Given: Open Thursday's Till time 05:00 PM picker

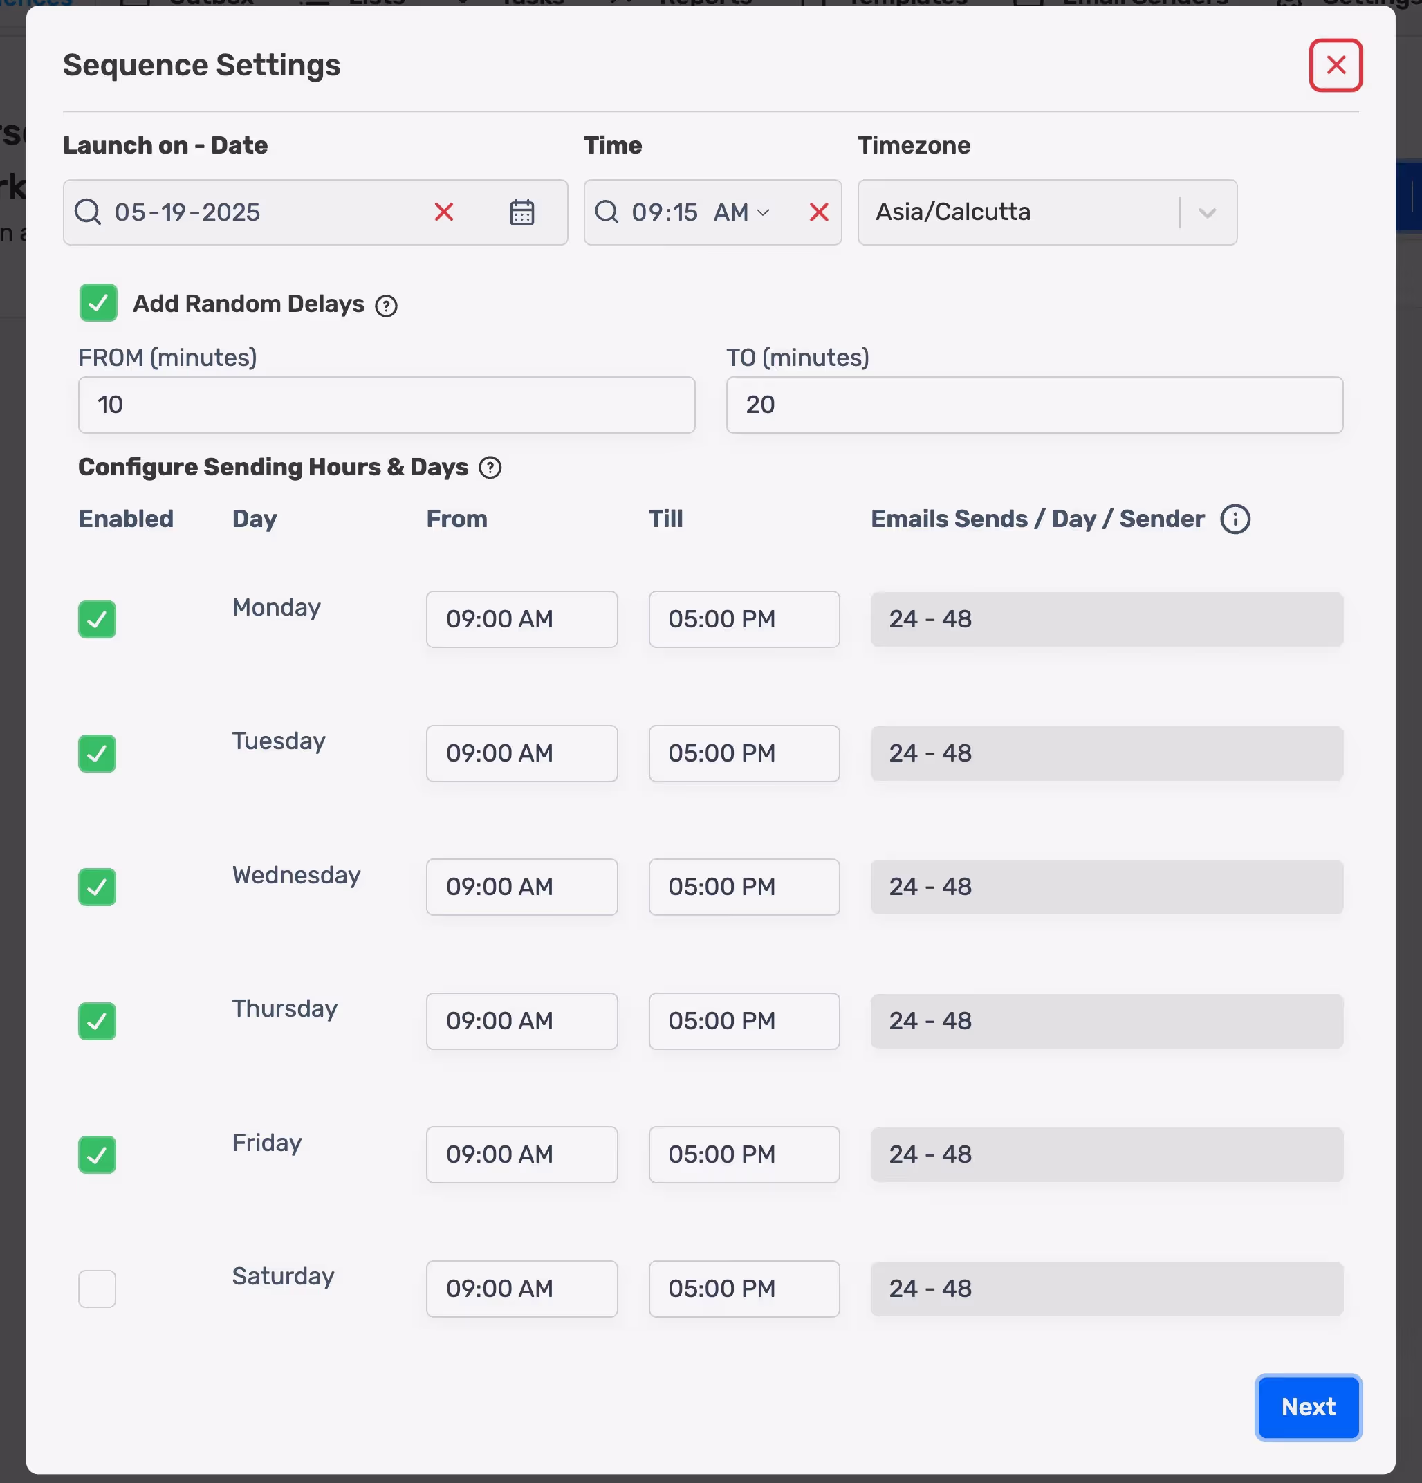Looking at the screenshot, I should [744, 1022].
